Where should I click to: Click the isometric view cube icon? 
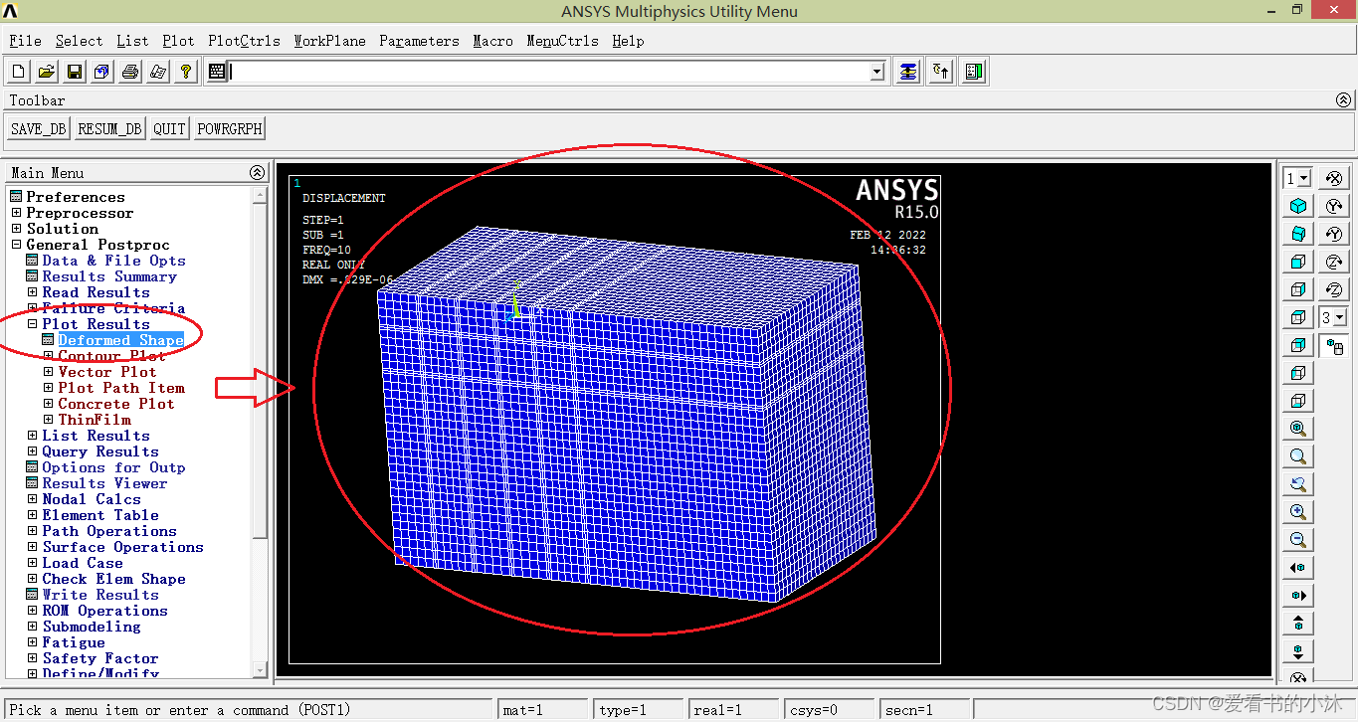pyautogui.click(x=1298, y=206)
